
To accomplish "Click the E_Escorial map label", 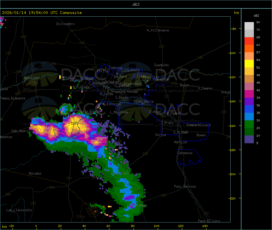I will click(112, 104).
